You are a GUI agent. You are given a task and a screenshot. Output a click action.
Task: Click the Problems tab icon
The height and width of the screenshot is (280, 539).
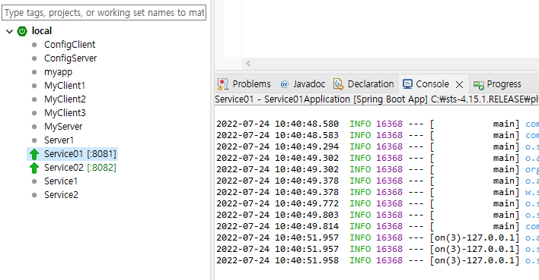pyautogui.click(x=223, y=84)
